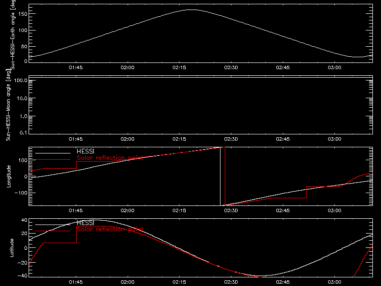This screenshot has width=381, height=286.
Task: Click 02:00 under the Longitude plot
Action: tap(128, 210)
